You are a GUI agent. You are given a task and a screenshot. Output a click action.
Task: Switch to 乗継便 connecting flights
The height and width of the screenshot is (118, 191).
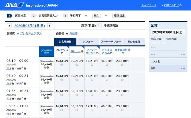pos(74,34)
